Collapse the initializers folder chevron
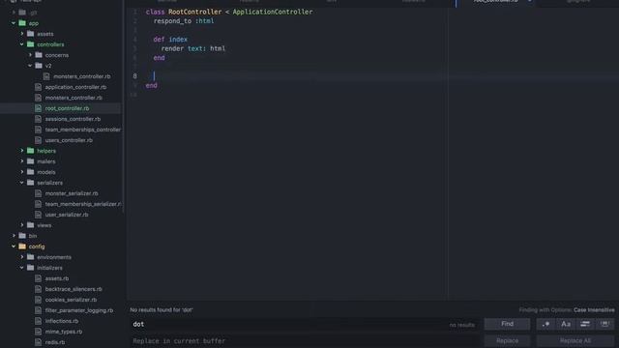 [x=22, y=268]
